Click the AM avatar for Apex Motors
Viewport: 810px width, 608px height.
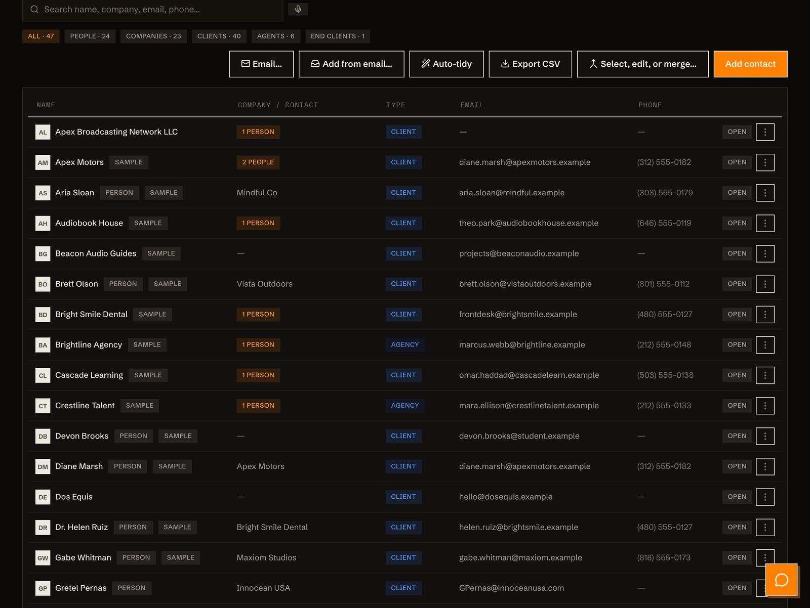43,162
